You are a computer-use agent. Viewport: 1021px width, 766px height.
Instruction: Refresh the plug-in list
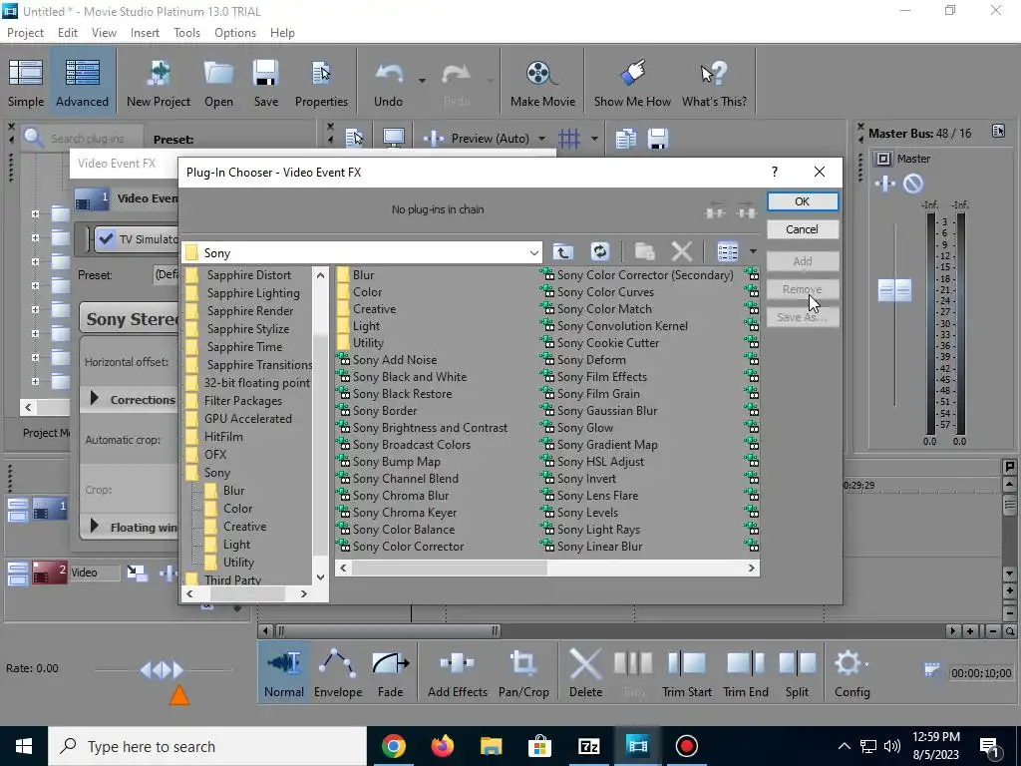pos(599,252)
